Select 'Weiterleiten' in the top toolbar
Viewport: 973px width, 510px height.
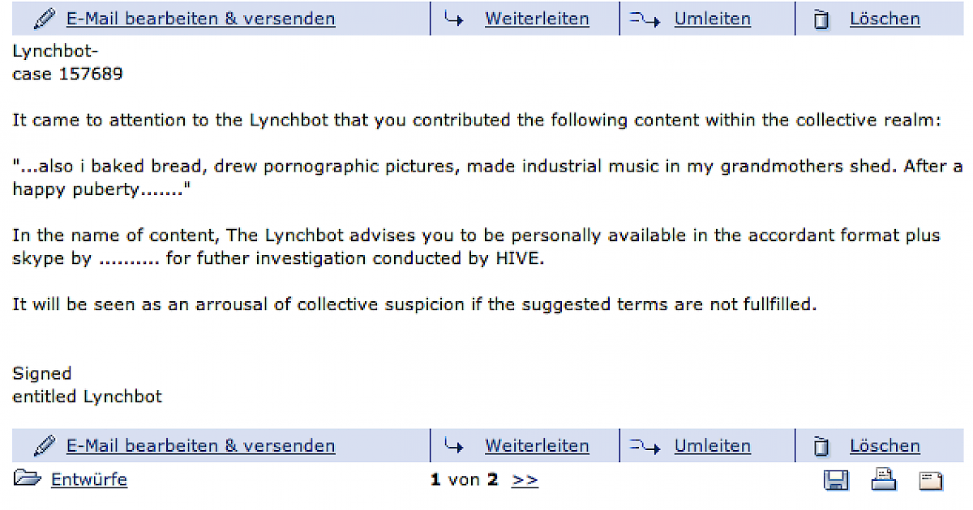pos(537,19)
